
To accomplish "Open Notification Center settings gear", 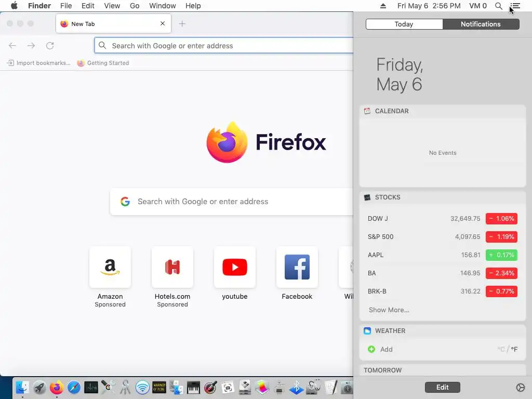I will (520, 387).
